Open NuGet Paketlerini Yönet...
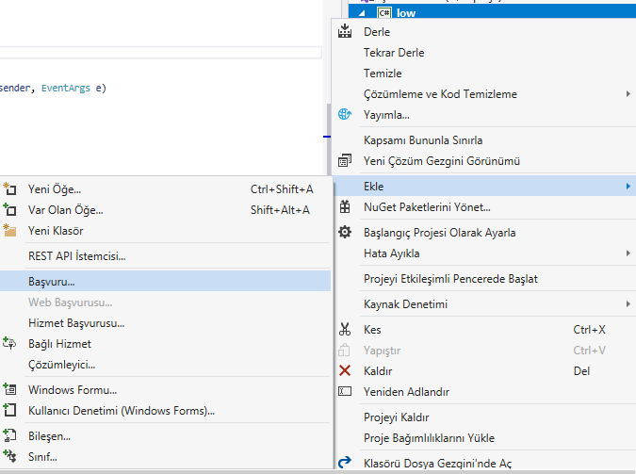This screenshot has width=636, height=474. point(484,207)
